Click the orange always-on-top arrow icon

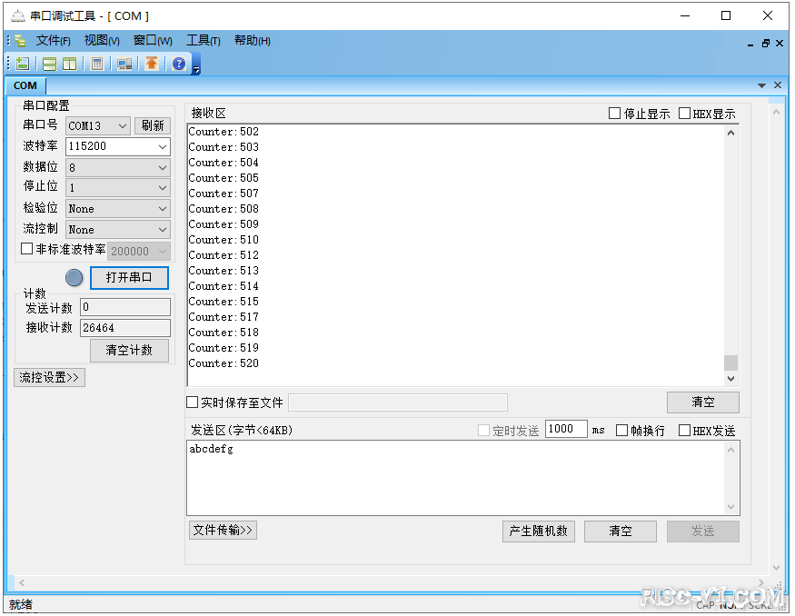pos(152,64)
